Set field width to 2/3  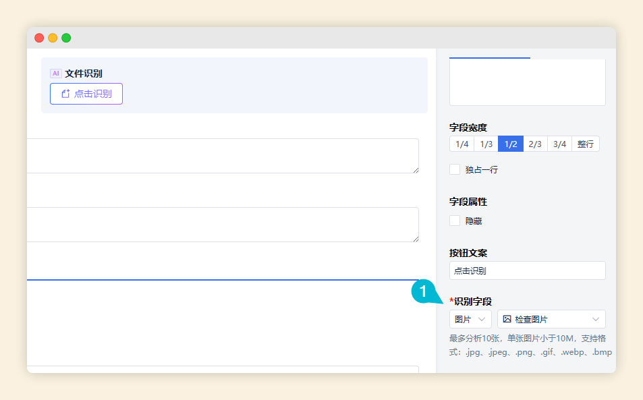coord(535,144)
